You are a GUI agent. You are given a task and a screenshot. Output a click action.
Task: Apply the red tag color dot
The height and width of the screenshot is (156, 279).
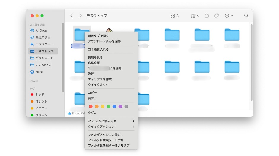pos(91,106)
